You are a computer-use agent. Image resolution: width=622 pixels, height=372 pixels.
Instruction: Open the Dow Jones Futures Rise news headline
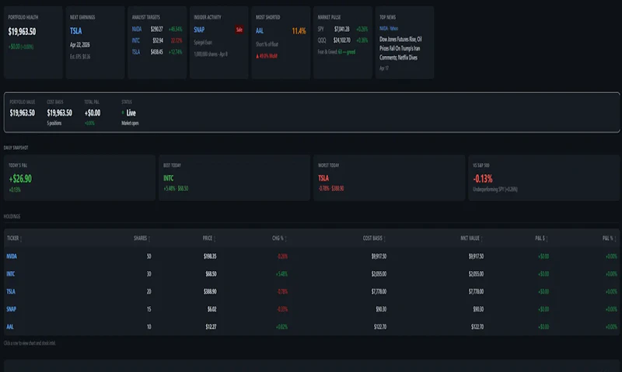pos(400,48)
